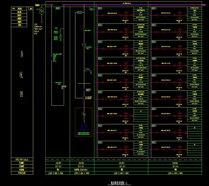The height and width of the screenshot is (186, 209).
Task: Select the GCS-0.4 cell under 2AA101
Action: pyautogui.click(x=58, y=166)
